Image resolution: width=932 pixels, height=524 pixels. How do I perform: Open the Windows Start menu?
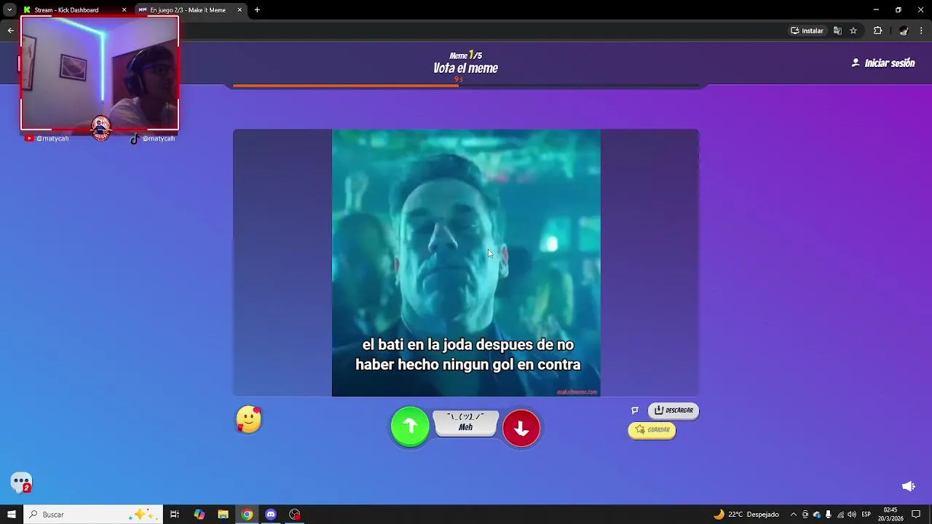click(12, 515)
